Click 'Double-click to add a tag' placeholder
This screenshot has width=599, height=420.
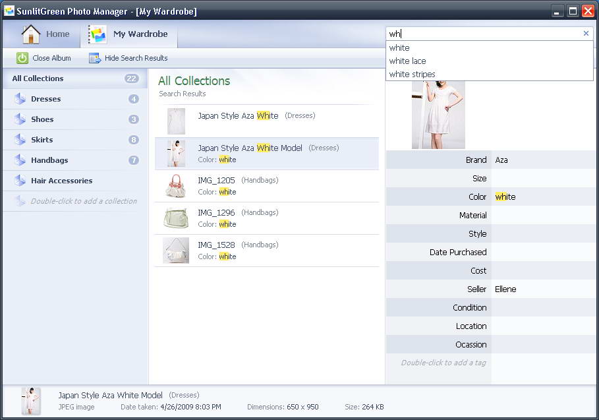click(443, 363)
